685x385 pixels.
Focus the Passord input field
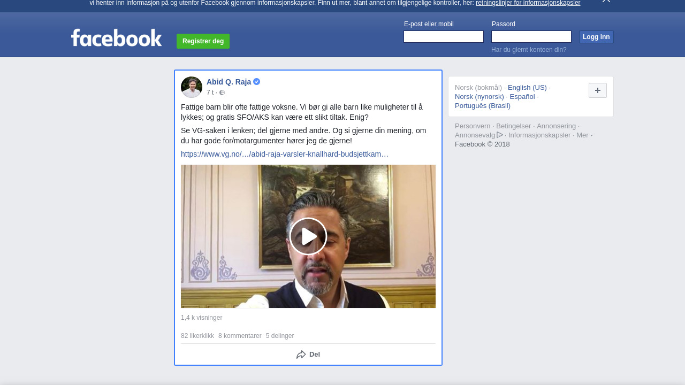click(x=531, y=36)
